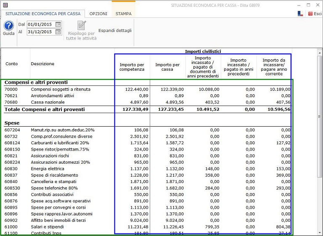
Task: Select row Arrotondamenti attivi
Action: click(147, 95)
